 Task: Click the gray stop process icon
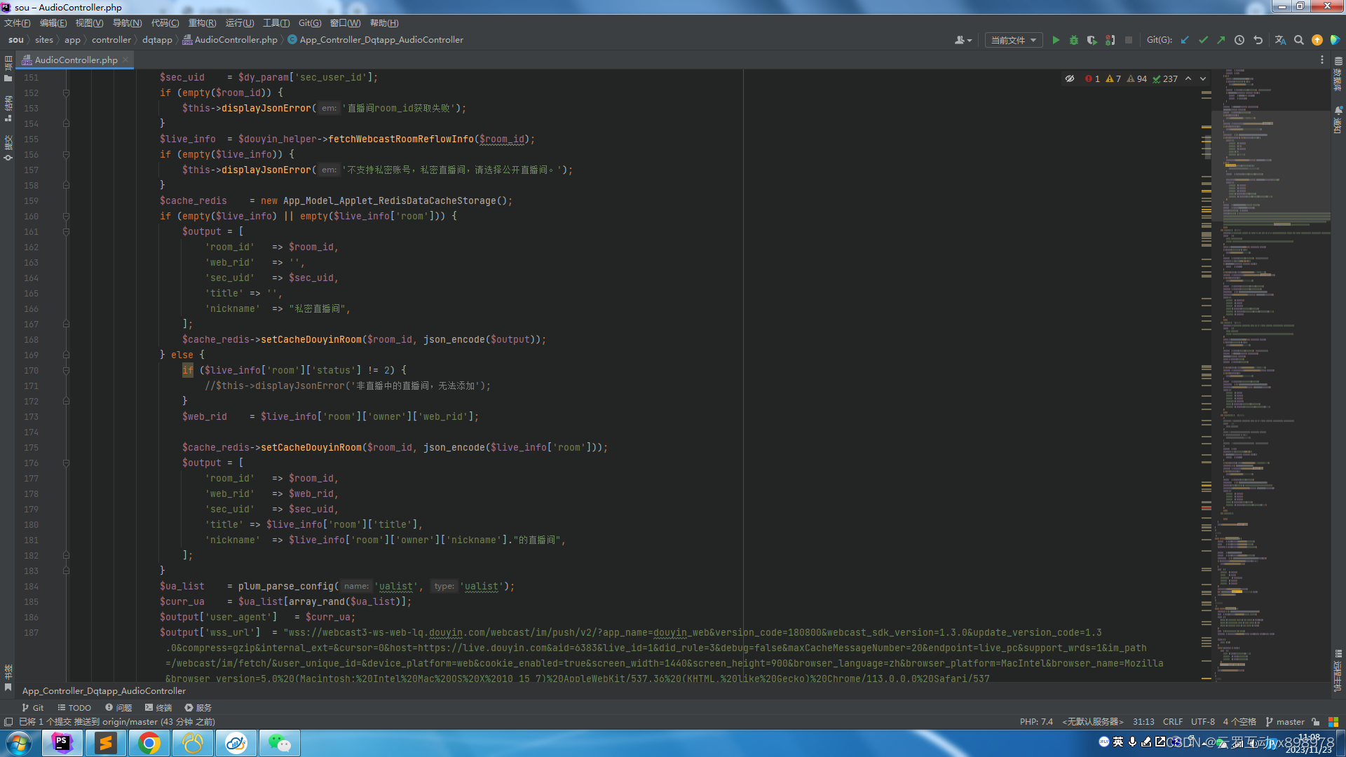(x=1129, y=40)
